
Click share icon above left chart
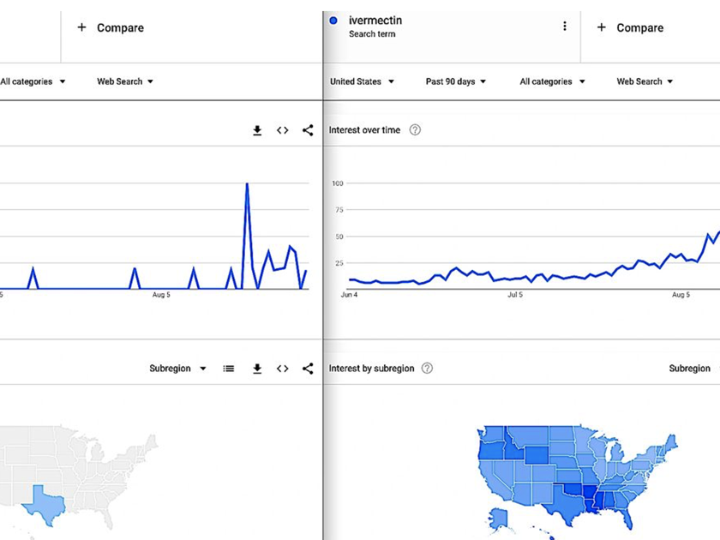click(x=308, y=130)
